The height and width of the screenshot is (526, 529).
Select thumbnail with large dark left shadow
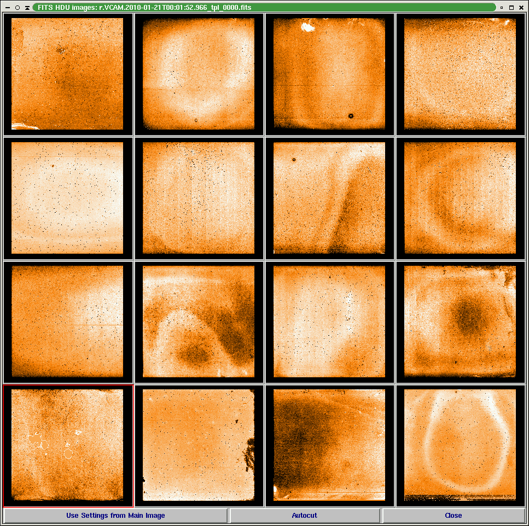coord(329,446)
